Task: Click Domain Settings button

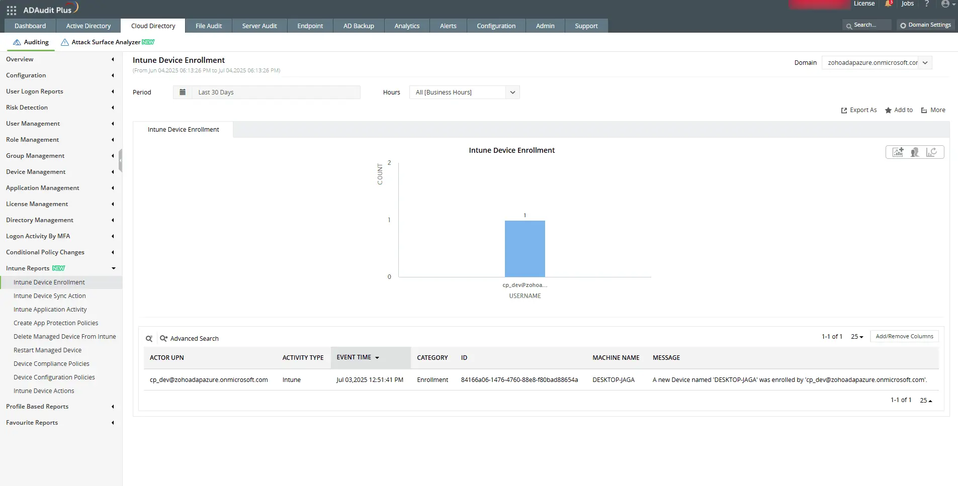Action: (925, 25)
